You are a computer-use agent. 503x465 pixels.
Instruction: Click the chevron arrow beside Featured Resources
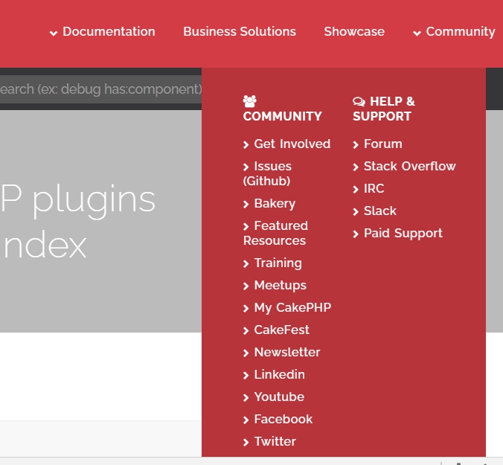click(x=246, y=227)
